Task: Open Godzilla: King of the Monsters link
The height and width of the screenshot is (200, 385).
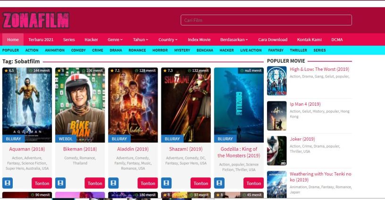Action: (239, 152)
